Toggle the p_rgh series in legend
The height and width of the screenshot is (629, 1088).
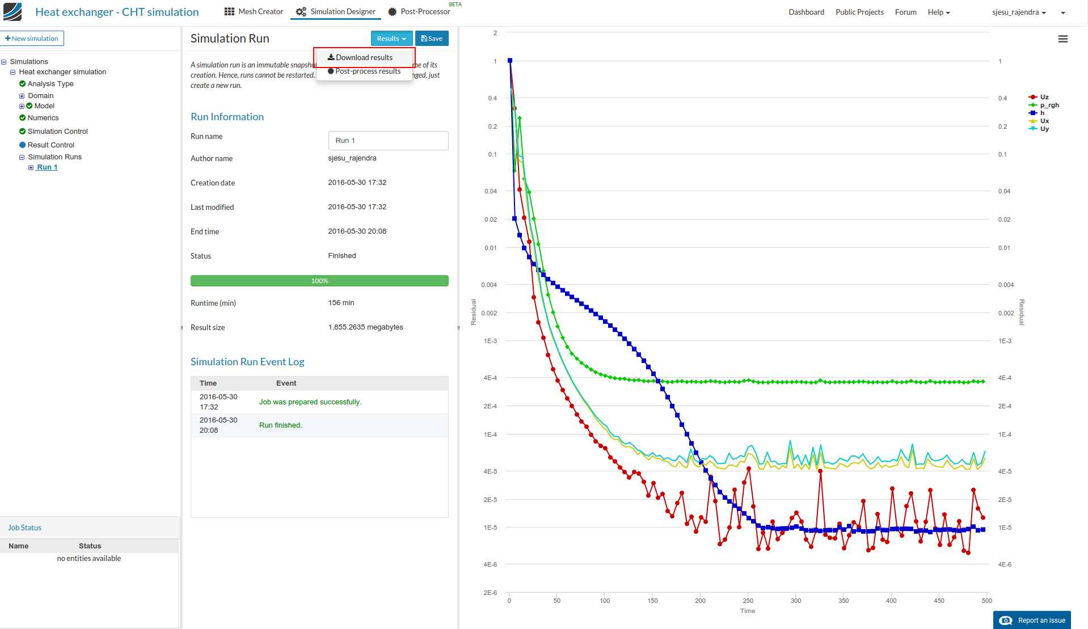click(1048, 105)
